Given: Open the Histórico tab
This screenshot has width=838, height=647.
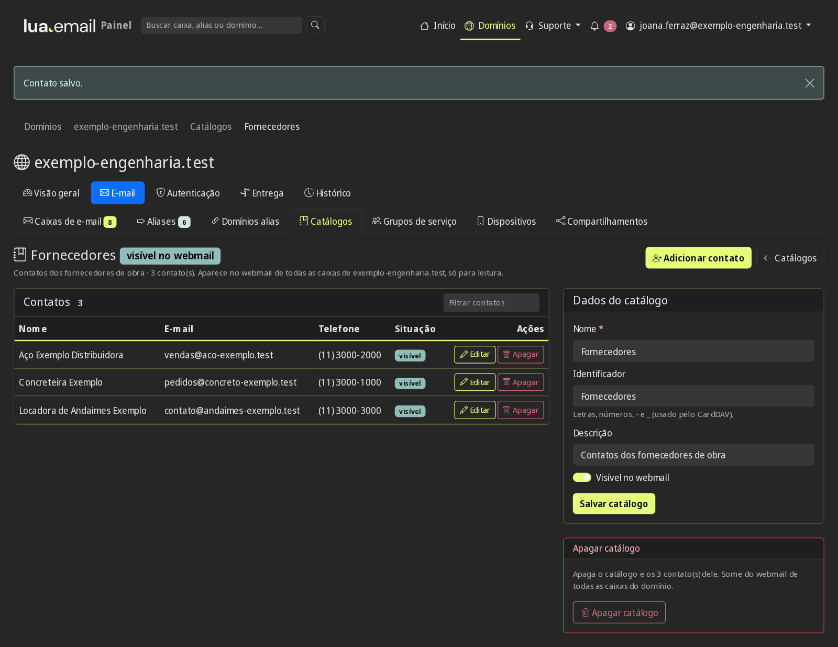Looking at the screenshot, I should point(327,193).
